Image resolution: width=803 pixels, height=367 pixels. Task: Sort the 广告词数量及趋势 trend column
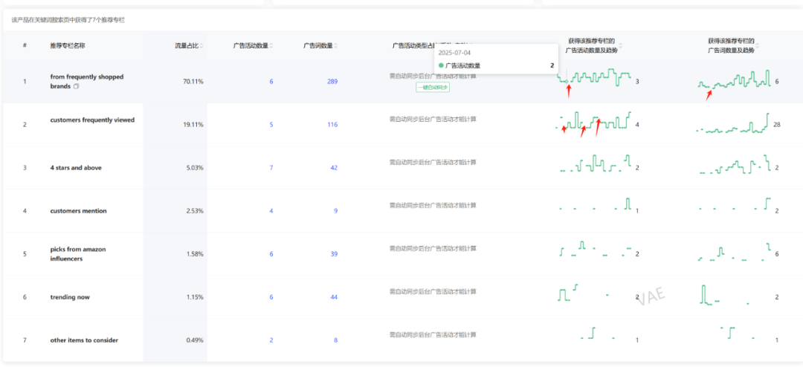(760, 46)
